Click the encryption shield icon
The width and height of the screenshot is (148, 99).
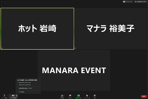5,2
